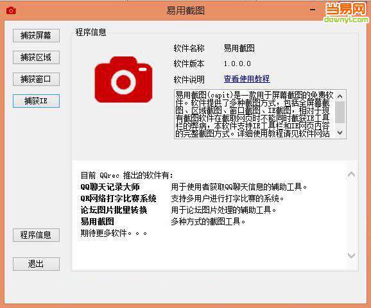Click the red camera icon in title bar
Viewport: 371px width, 308px height.
(11, 10)
